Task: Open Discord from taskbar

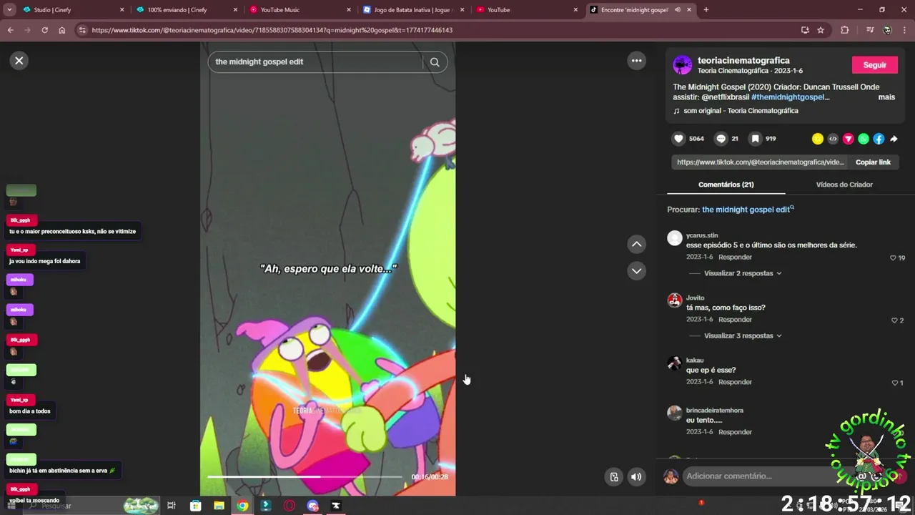Action: (x=312, y=506)
